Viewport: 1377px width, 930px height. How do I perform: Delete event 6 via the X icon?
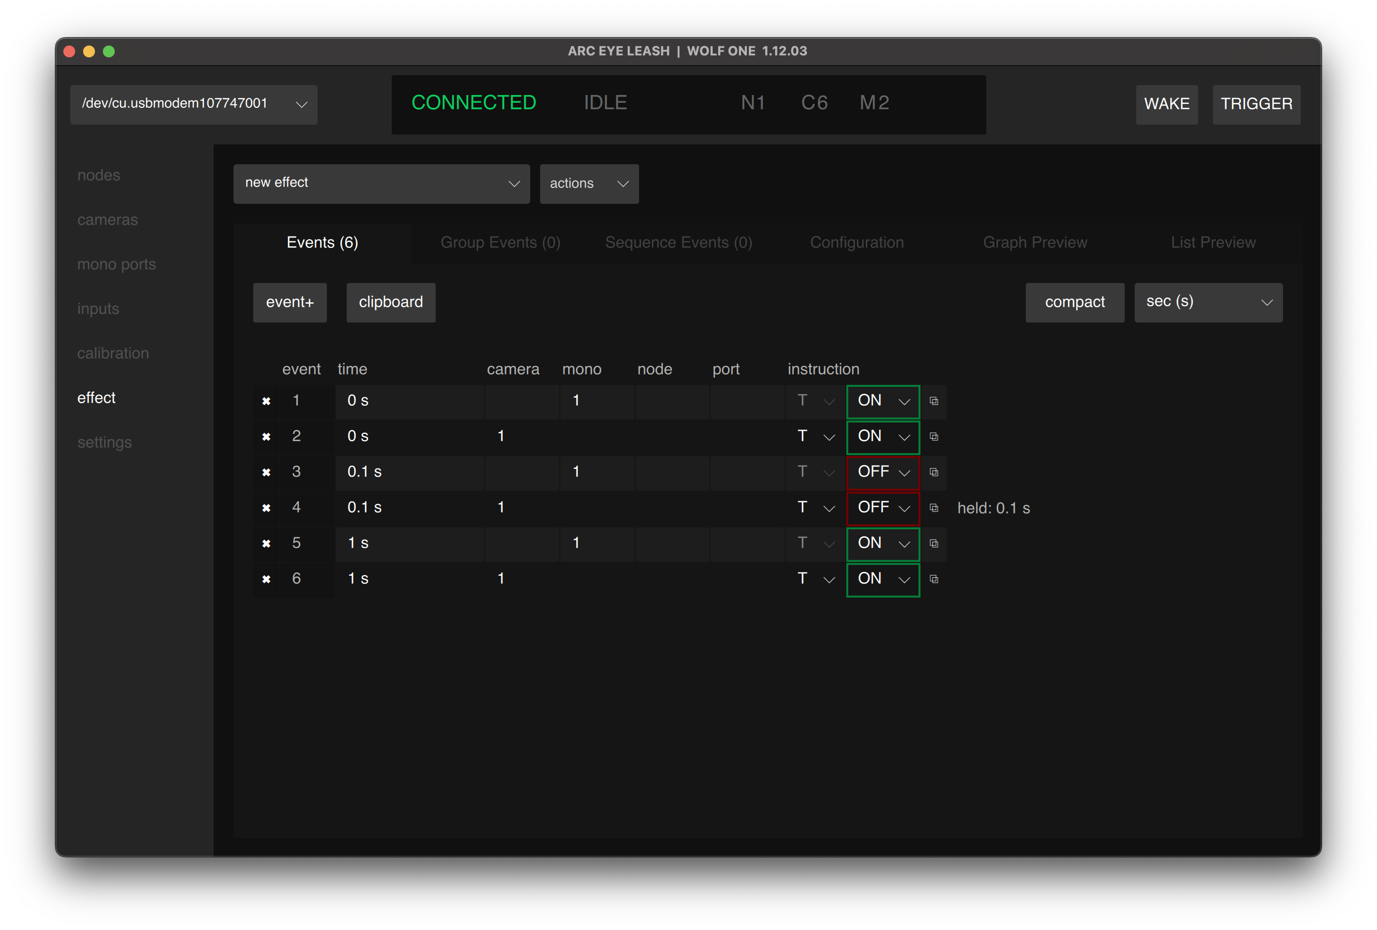point(266,579)
